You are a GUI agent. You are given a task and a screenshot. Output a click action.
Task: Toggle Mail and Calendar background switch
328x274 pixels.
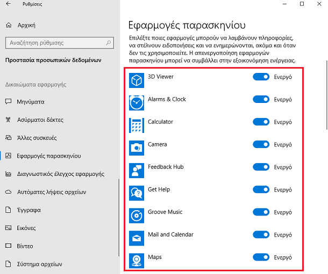261,234
